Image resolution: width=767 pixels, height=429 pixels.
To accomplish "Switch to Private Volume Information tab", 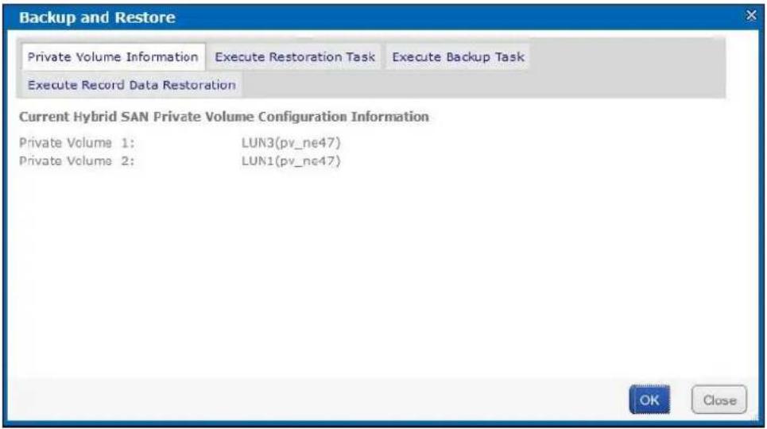I will (113, 56).
